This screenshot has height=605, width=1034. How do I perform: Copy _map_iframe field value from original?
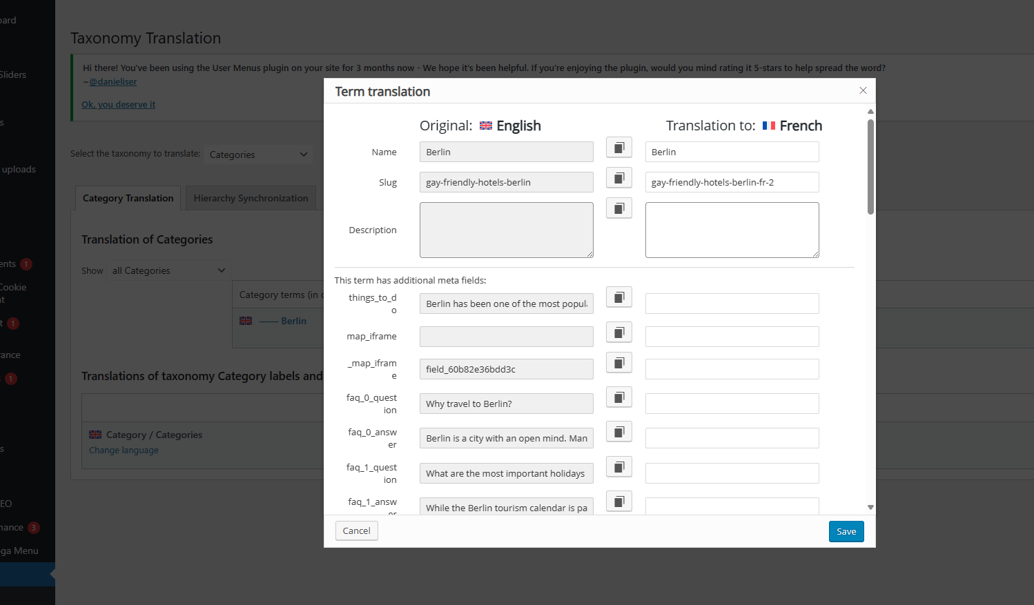pyautogui.click(x=619, y=362)
